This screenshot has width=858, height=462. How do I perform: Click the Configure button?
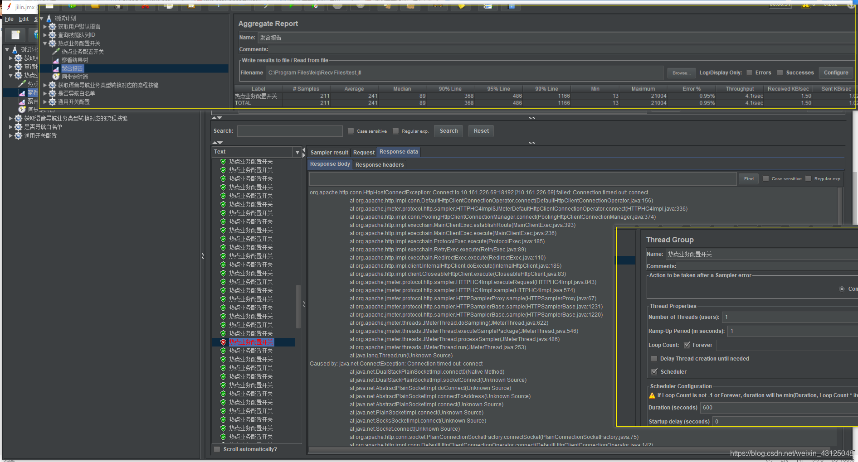tap(836, 72)
